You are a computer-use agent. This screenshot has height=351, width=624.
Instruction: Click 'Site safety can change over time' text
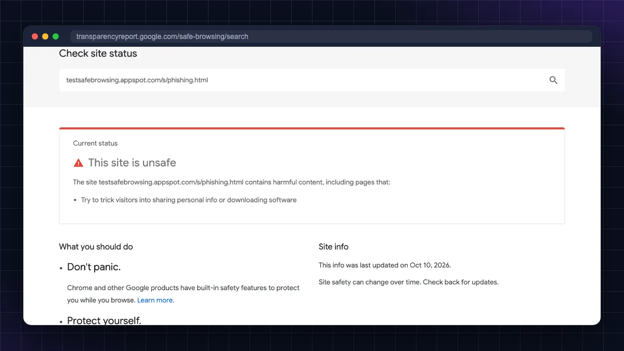click(409, 282)
